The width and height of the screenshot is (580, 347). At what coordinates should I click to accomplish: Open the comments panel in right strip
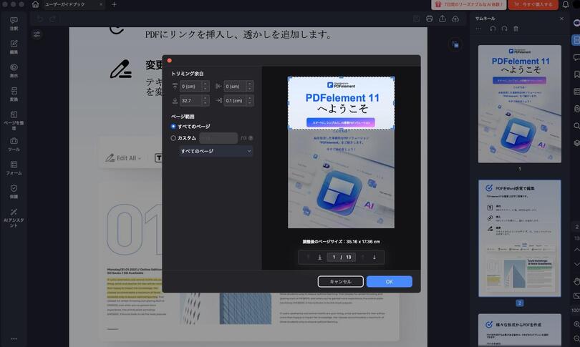pos(576,57)
